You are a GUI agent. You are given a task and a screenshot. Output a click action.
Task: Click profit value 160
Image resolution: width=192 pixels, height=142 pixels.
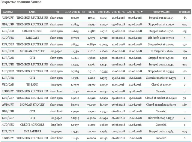184,105
